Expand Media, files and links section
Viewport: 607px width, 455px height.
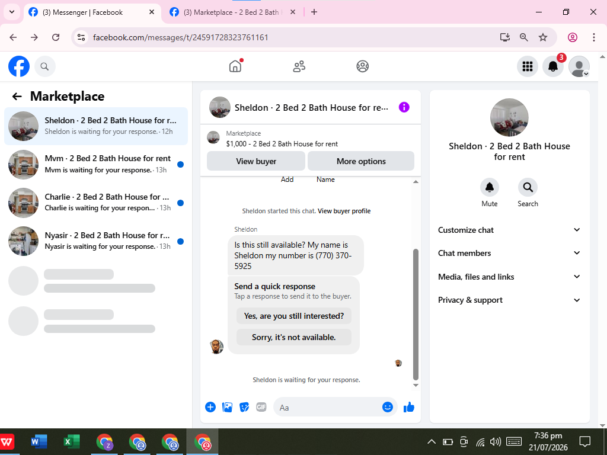pyautogui.click(x=509, y=277)
